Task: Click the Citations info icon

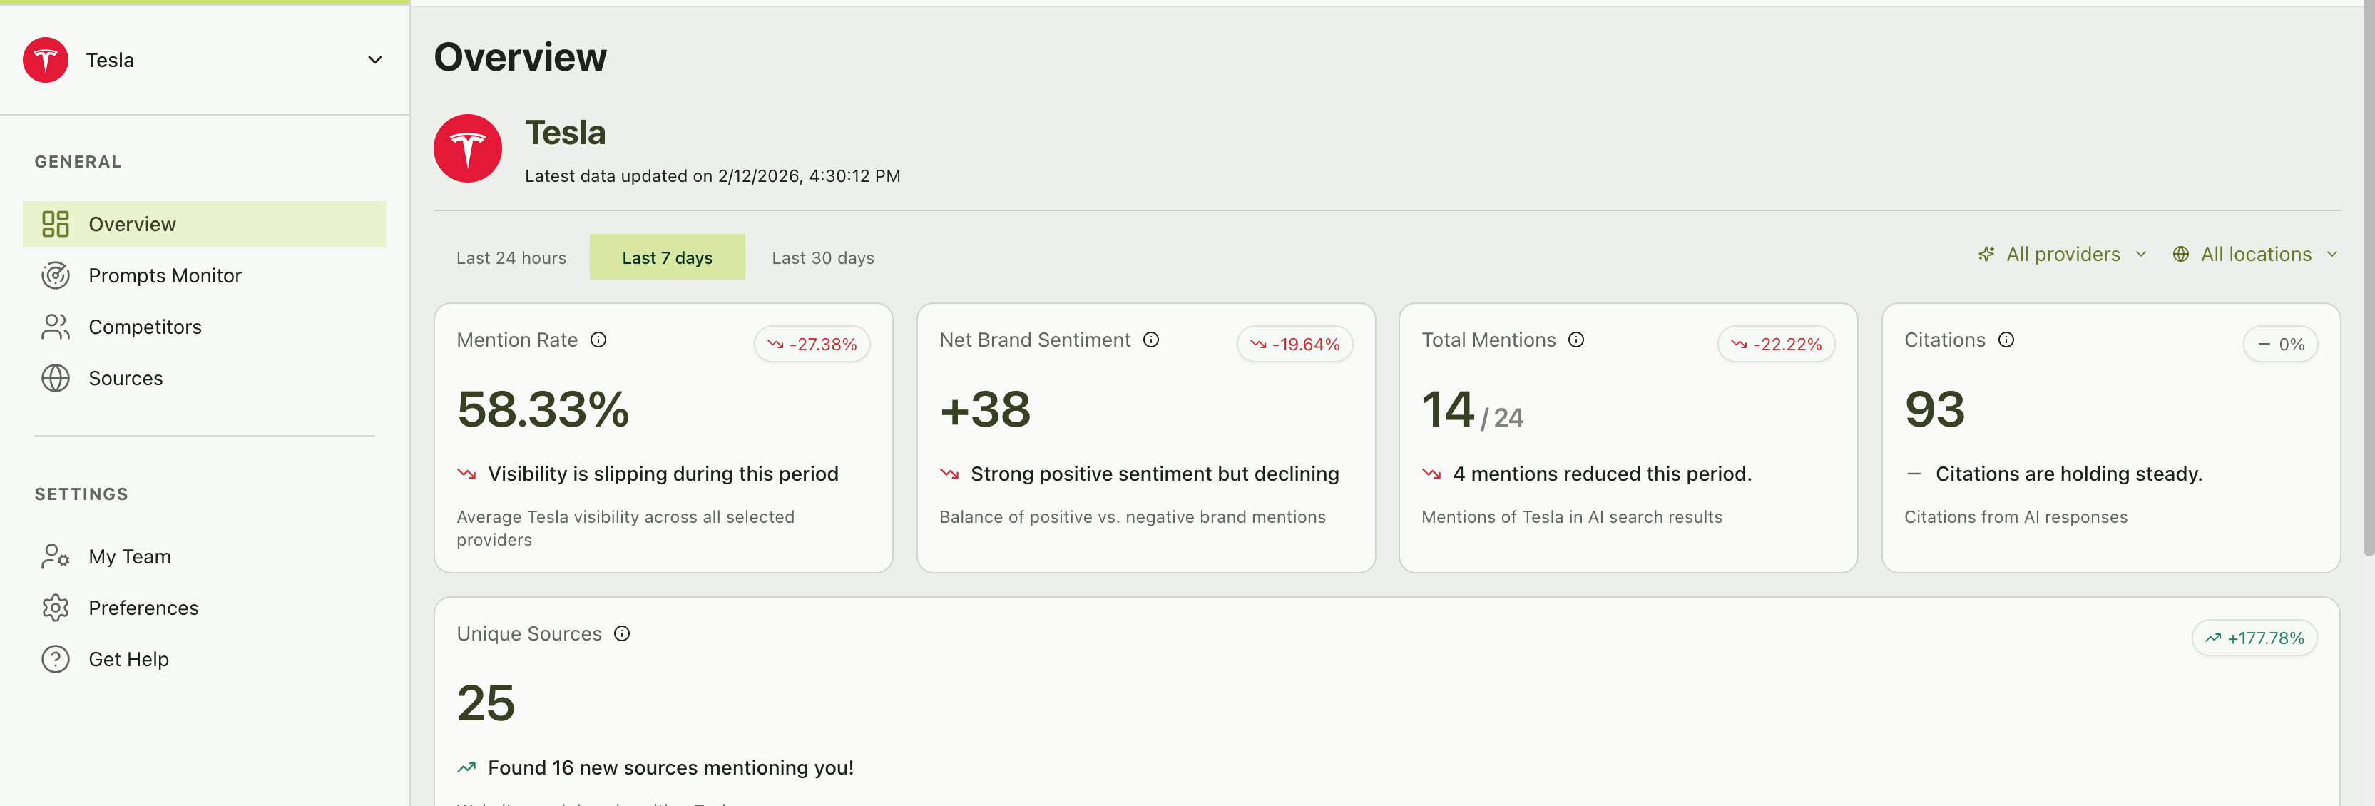Action: pyautogui.click(x=2007, y=340)
